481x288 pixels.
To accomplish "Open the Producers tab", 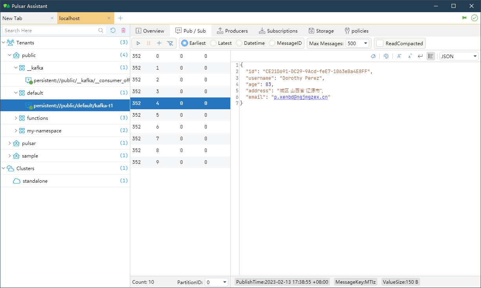I will [x=232, y=31].
